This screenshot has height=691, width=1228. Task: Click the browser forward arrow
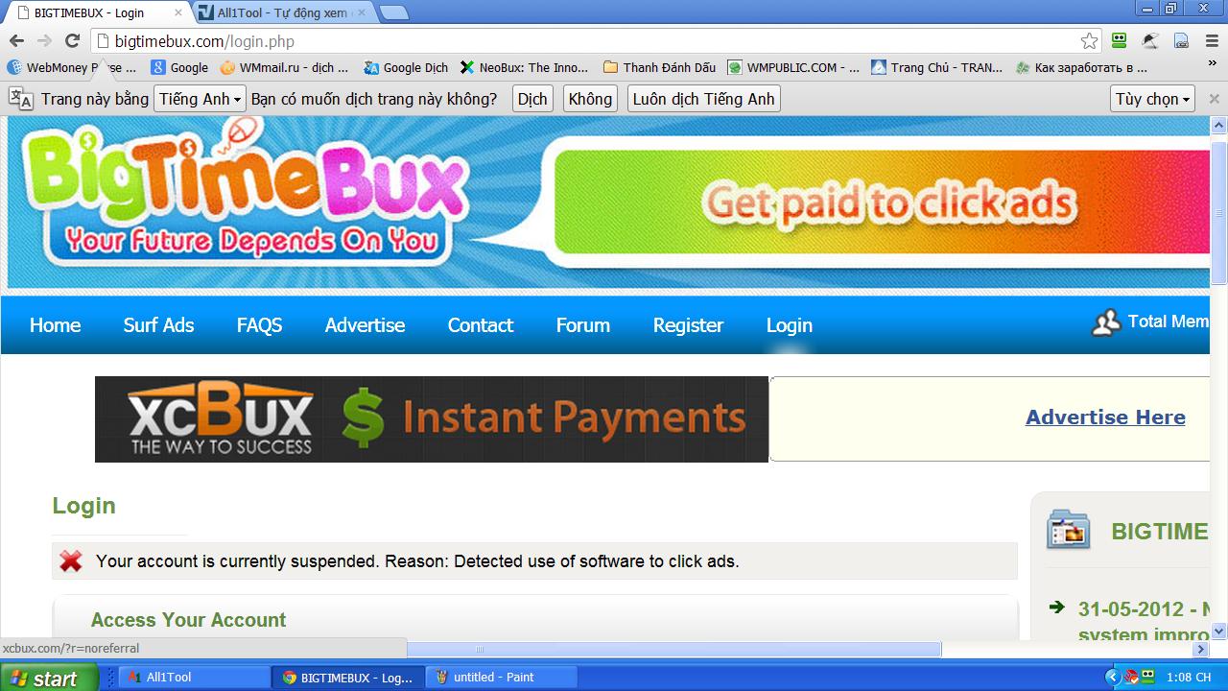coord(44,40)
